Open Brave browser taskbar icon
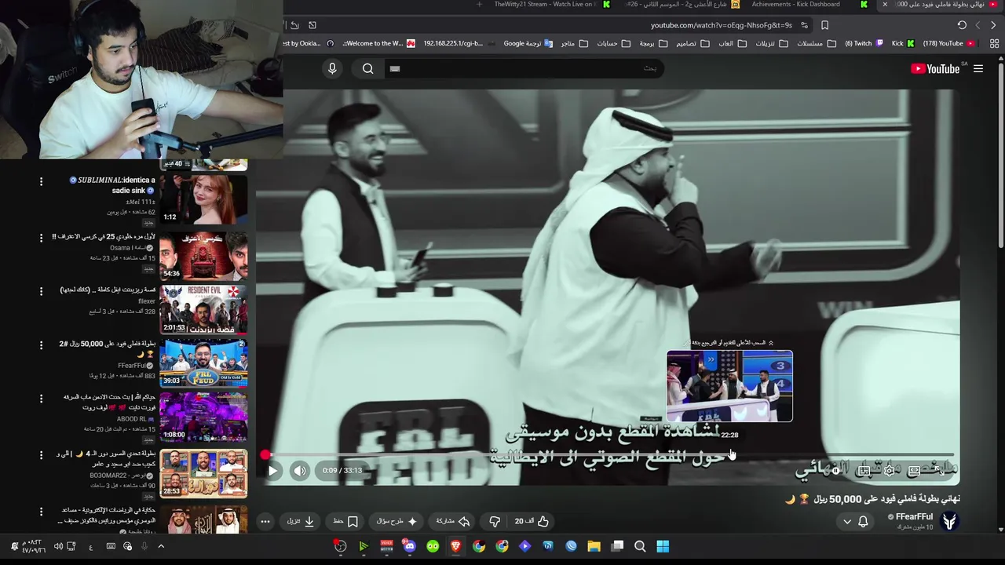Image resolution: width=1005 pixels, height=565 pixels. click(x=456, y=546)
